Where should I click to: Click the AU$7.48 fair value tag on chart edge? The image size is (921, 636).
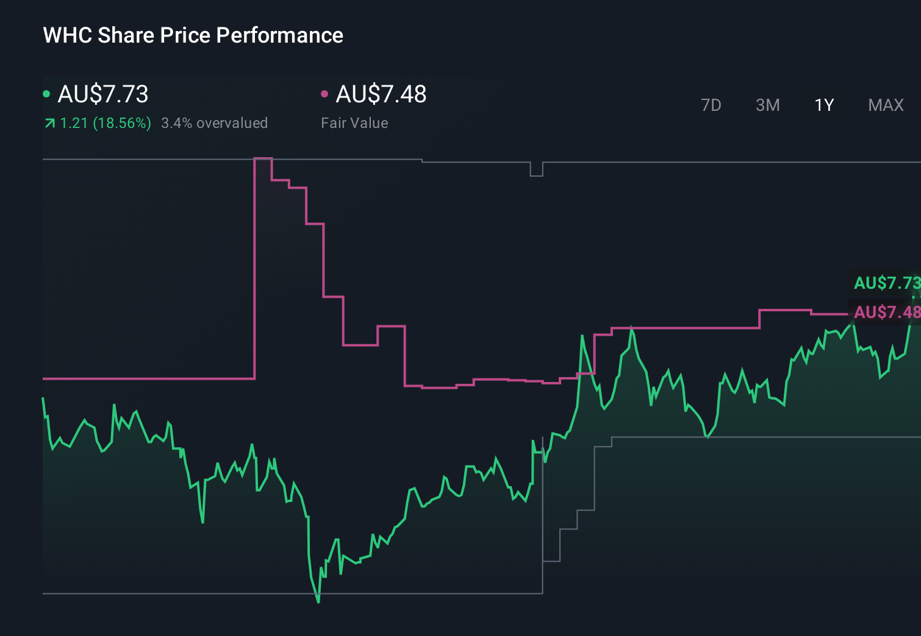[x=887, y=313]
